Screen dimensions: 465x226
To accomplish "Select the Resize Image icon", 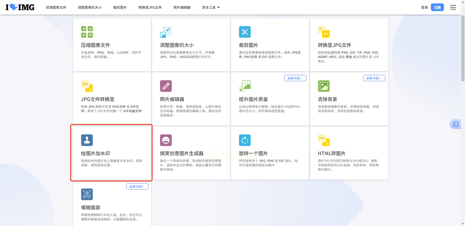I will [x=166, y=32].
